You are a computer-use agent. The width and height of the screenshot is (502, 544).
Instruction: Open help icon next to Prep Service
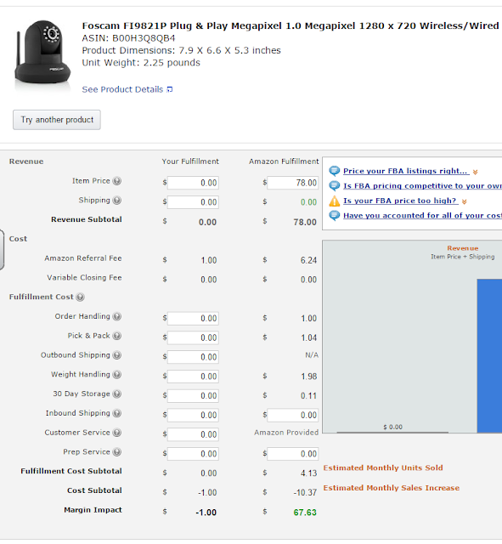coord(117,452)
